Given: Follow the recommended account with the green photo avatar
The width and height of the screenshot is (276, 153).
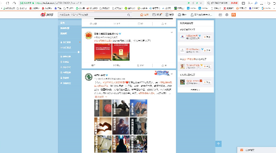Looking at the screenshot, I should [207, 82].
